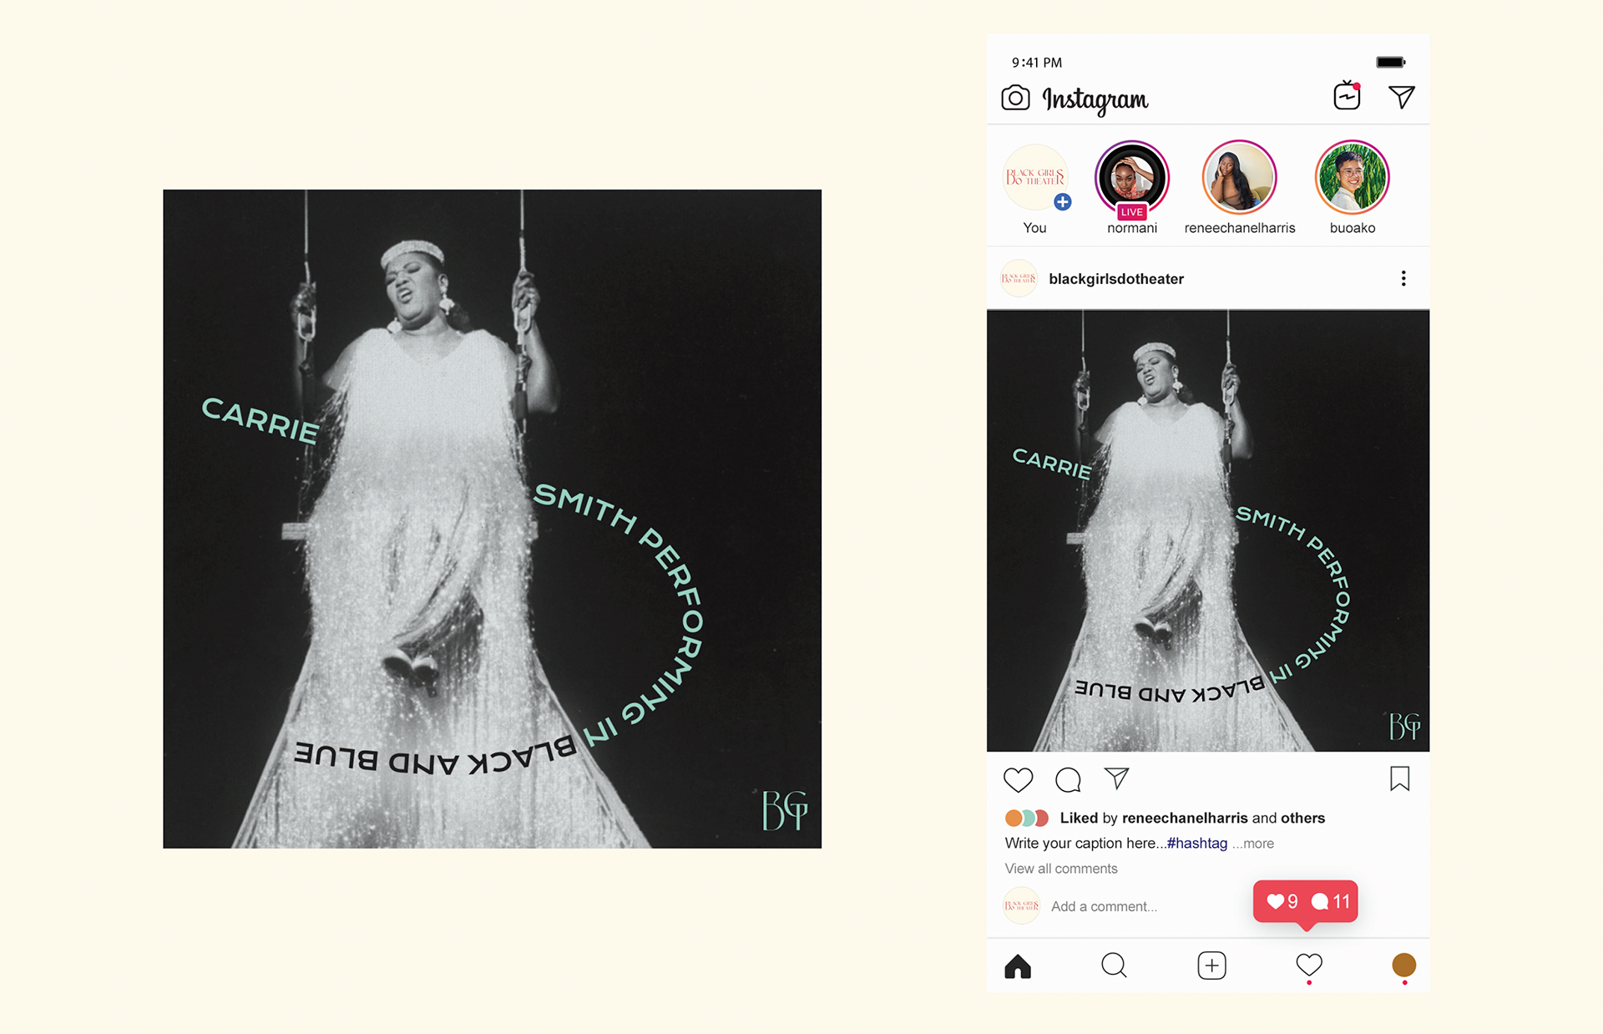The image size is (1603, 1034).
Task: Expand caption with ...more
Action: tap(1253, 844)
